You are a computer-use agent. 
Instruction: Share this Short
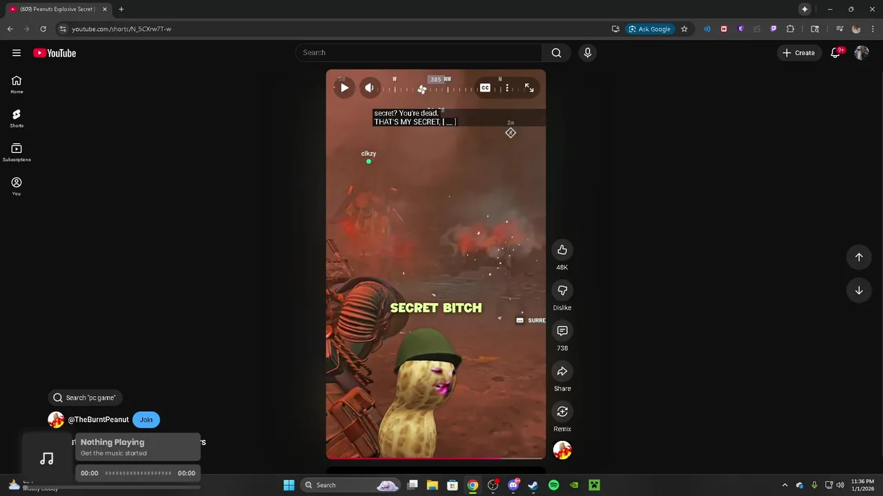tap(562, 372)
